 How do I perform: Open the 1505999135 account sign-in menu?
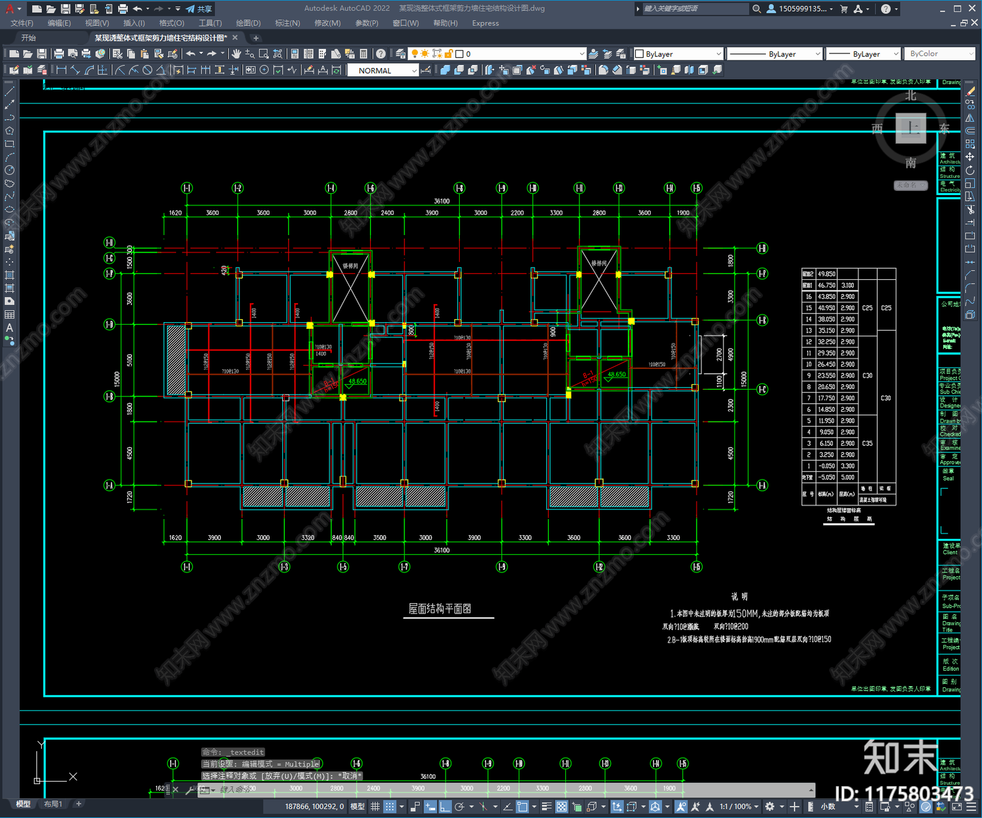click(800, 9)
